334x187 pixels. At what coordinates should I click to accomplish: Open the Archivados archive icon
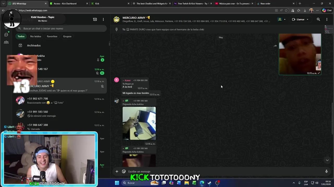20,45
